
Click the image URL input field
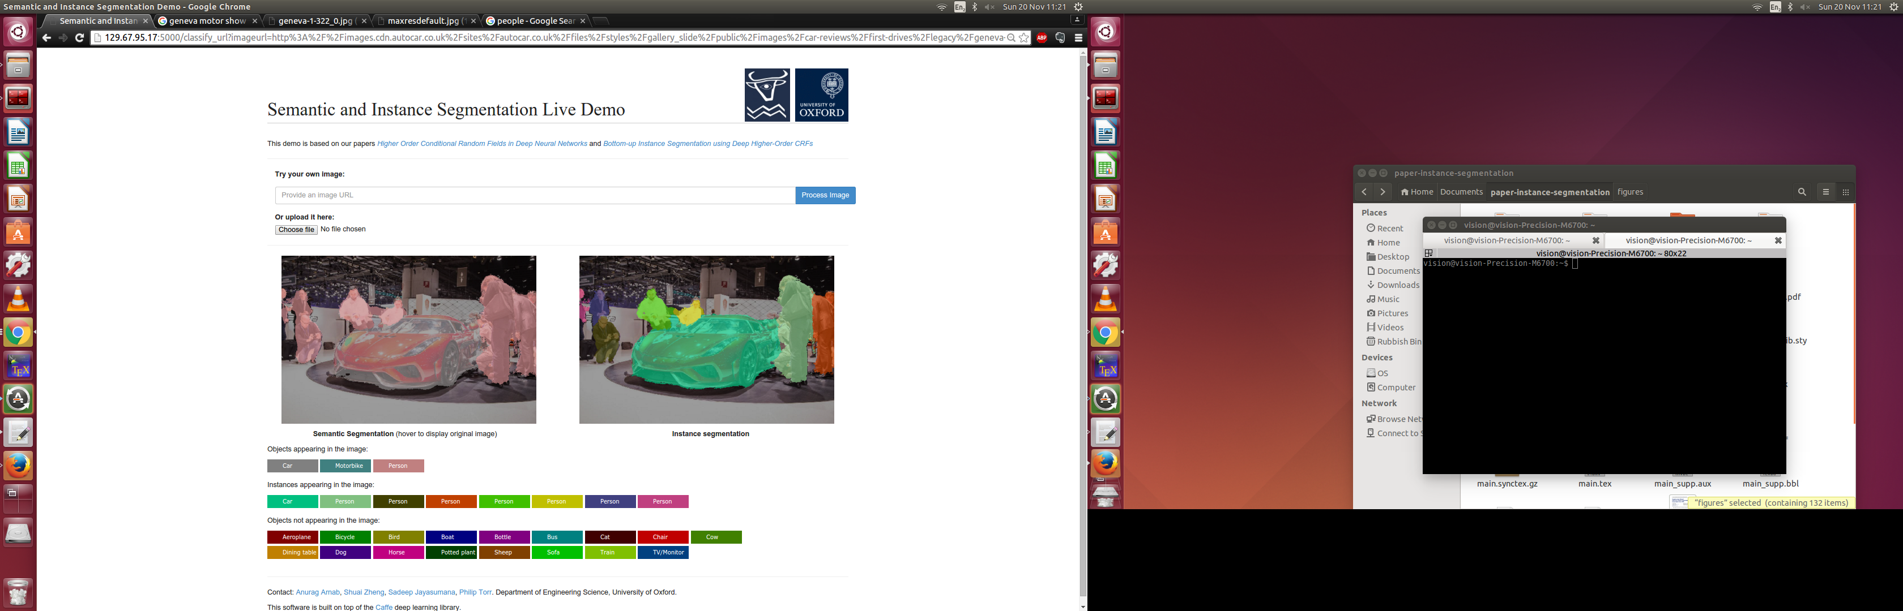pyautogui.click(x=535, y=196)
